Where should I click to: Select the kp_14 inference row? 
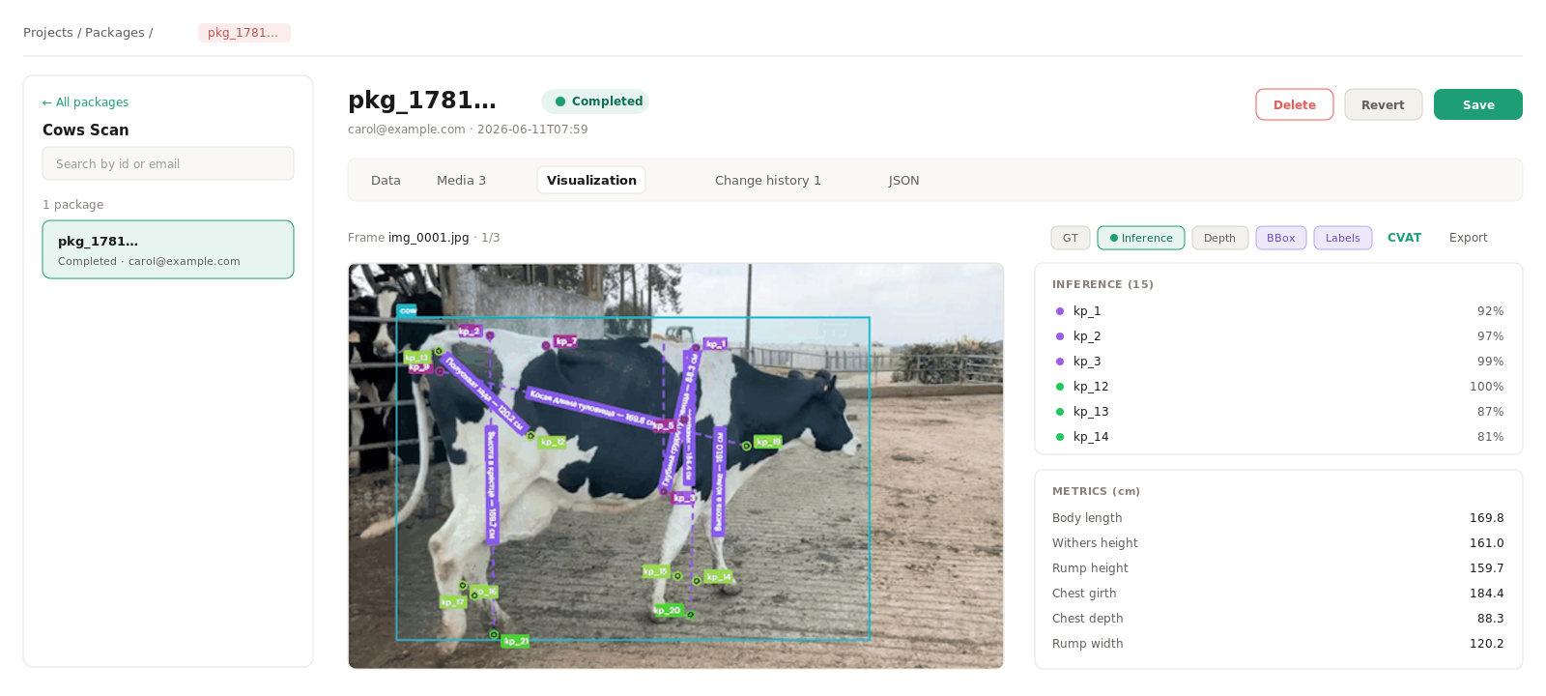[x=1279, y=437]
